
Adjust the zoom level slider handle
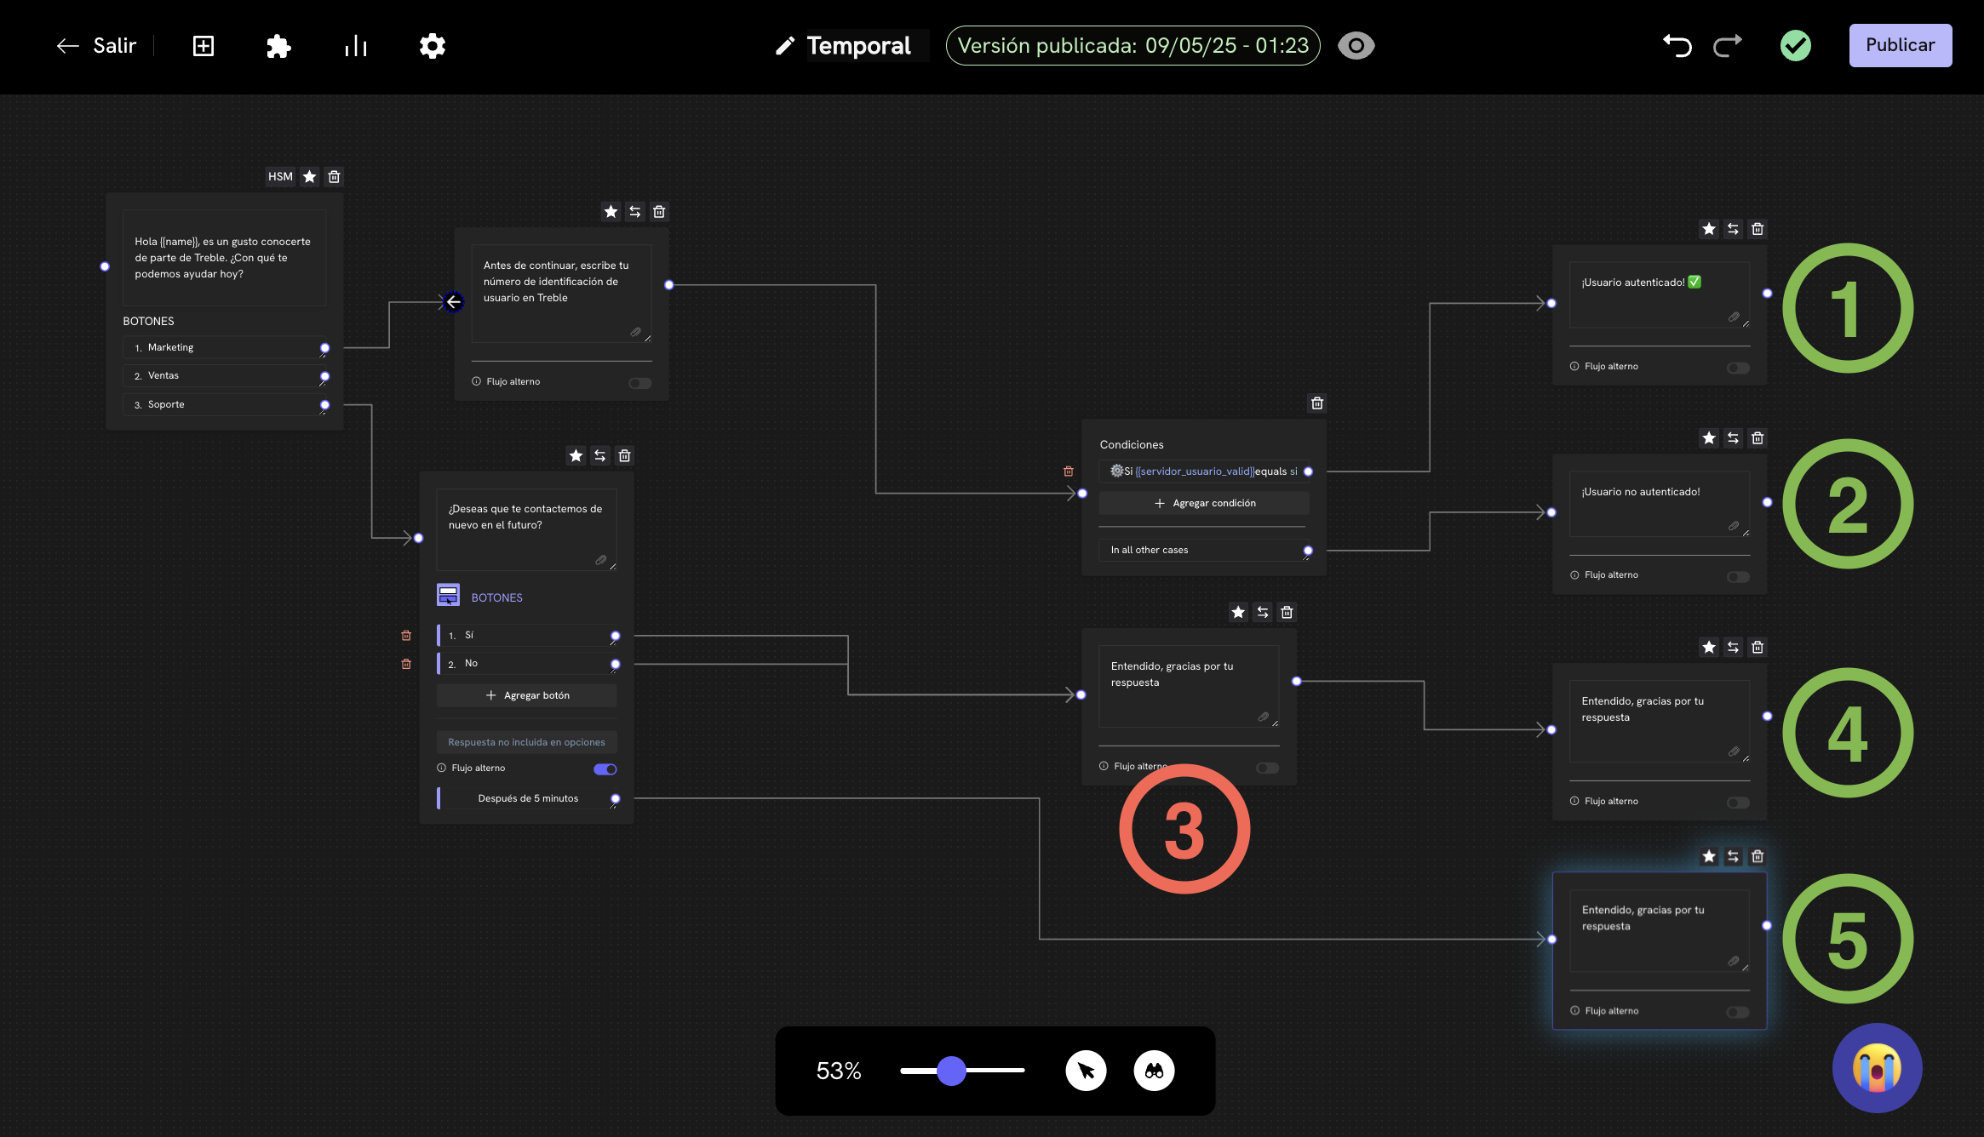(951, 1071)
